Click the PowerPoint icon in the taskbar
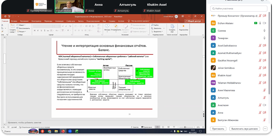Viewport: 273px width, 136px height. pyautogui.click(x=63, y=131)
